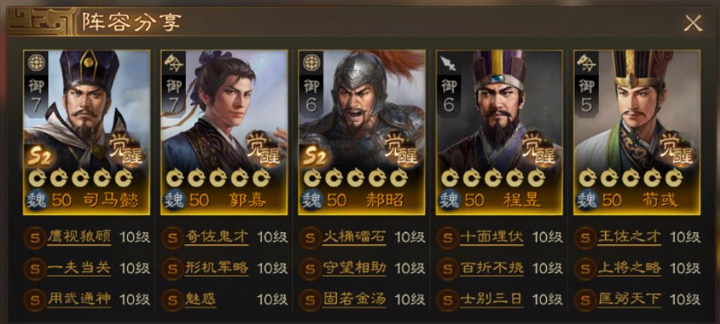Open the 匡弼天下 skill details
Screen dimensions: 720x324
(x=630, y=299)
